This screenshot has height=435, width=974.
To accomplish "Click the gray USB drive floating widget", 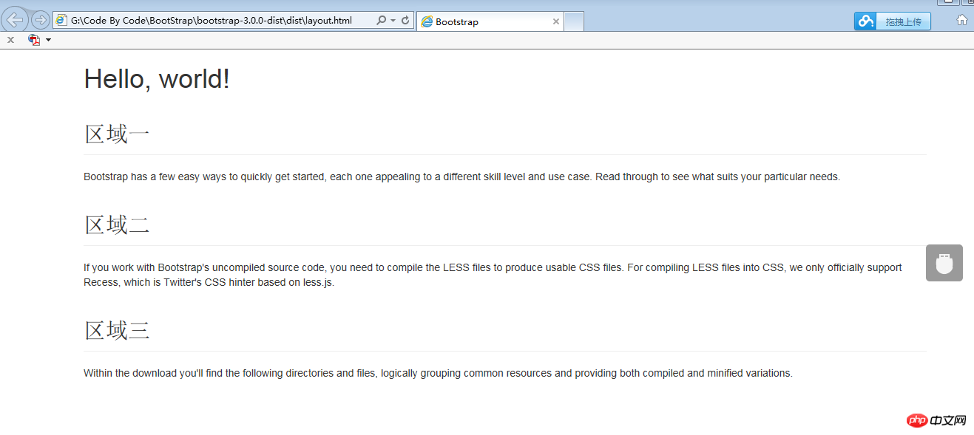I will tap(944, 263).
